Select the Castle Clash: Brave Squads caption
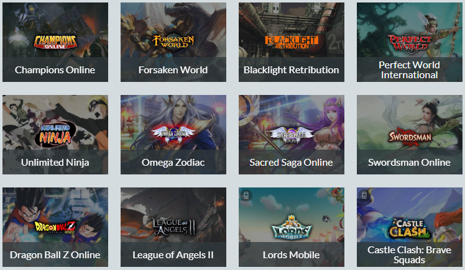This screenshot has width=465, height=270. (409, 255)
